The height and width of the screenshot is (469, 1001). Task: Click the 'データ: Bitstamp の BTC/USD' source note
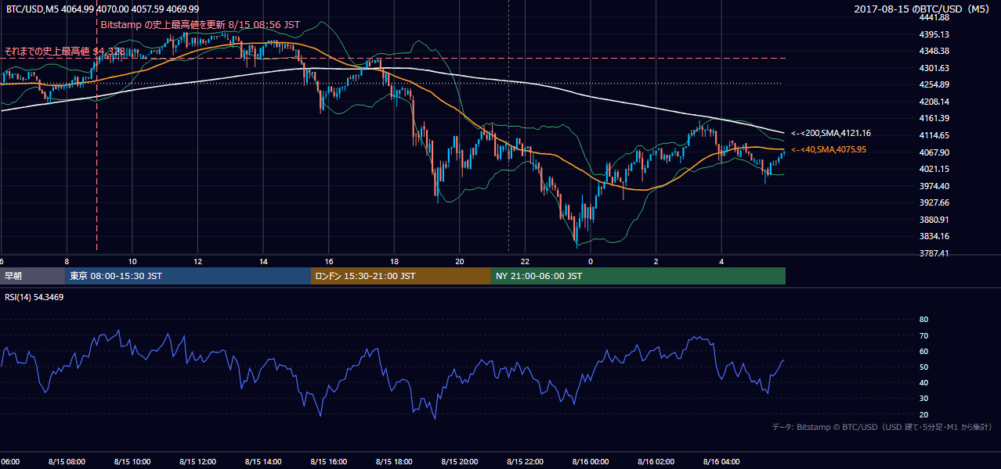pos(882,428)
